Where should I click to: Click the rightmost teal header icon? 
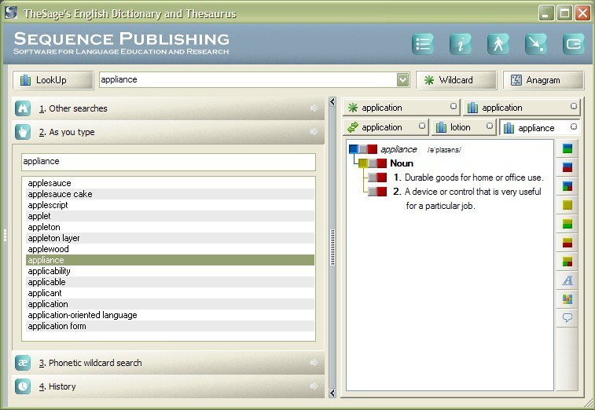tap(573, 44)
